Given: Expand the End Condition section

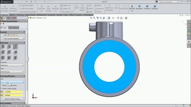Looking at the screenshot, I should pyautogui.click(x=24, y=103).
